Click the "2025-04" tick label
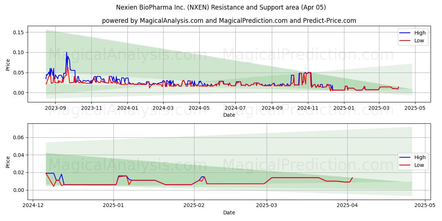Image resolution: width=442 pixels, height=221 pixels. (x=348, y=206)
